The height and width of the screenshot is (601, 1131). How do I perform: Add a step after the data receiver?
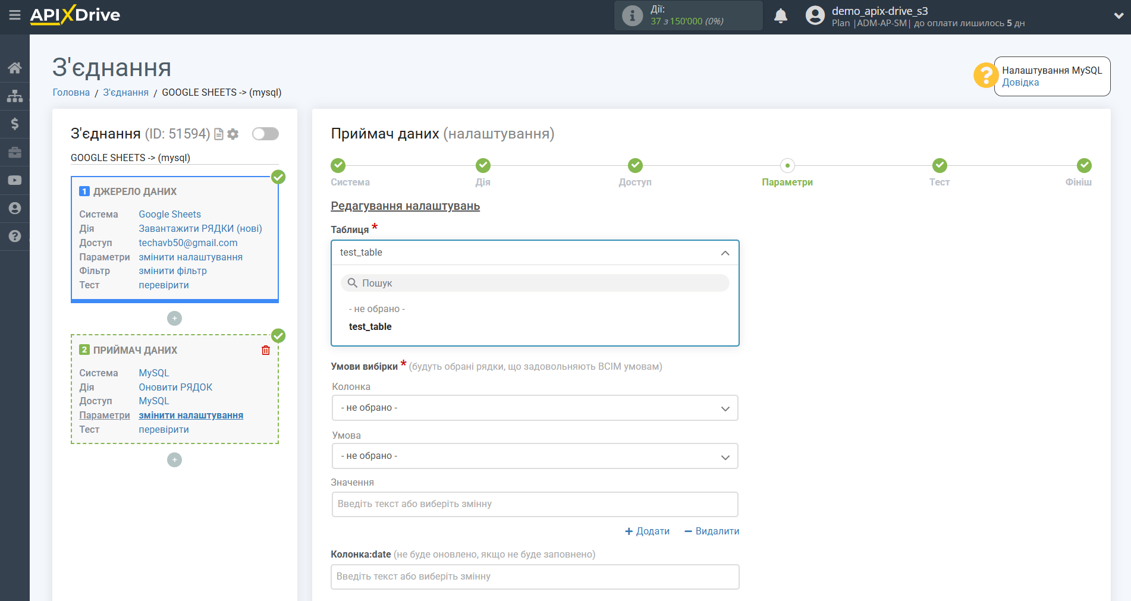(x=174, y=460)
